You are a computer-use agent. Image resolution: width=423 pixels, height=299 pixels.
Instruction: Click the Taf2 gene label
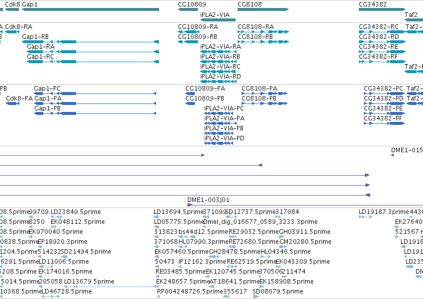point(411,14)
